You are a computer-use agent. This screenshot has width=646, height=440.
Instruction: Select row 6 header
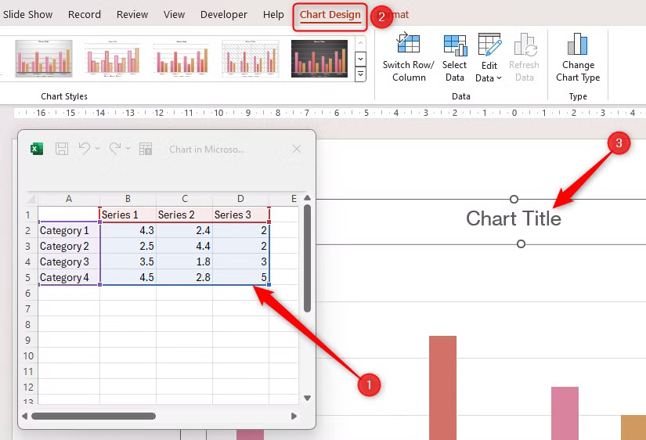(27, 293)
